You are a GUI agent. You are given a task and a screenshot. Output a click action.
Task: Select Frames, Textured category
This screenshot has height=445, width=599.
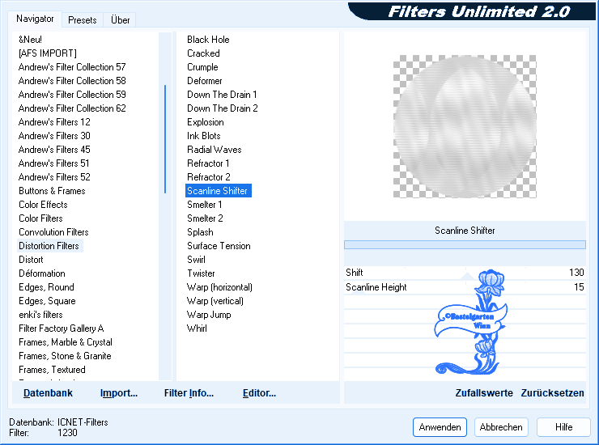click(x=52, y=370)
